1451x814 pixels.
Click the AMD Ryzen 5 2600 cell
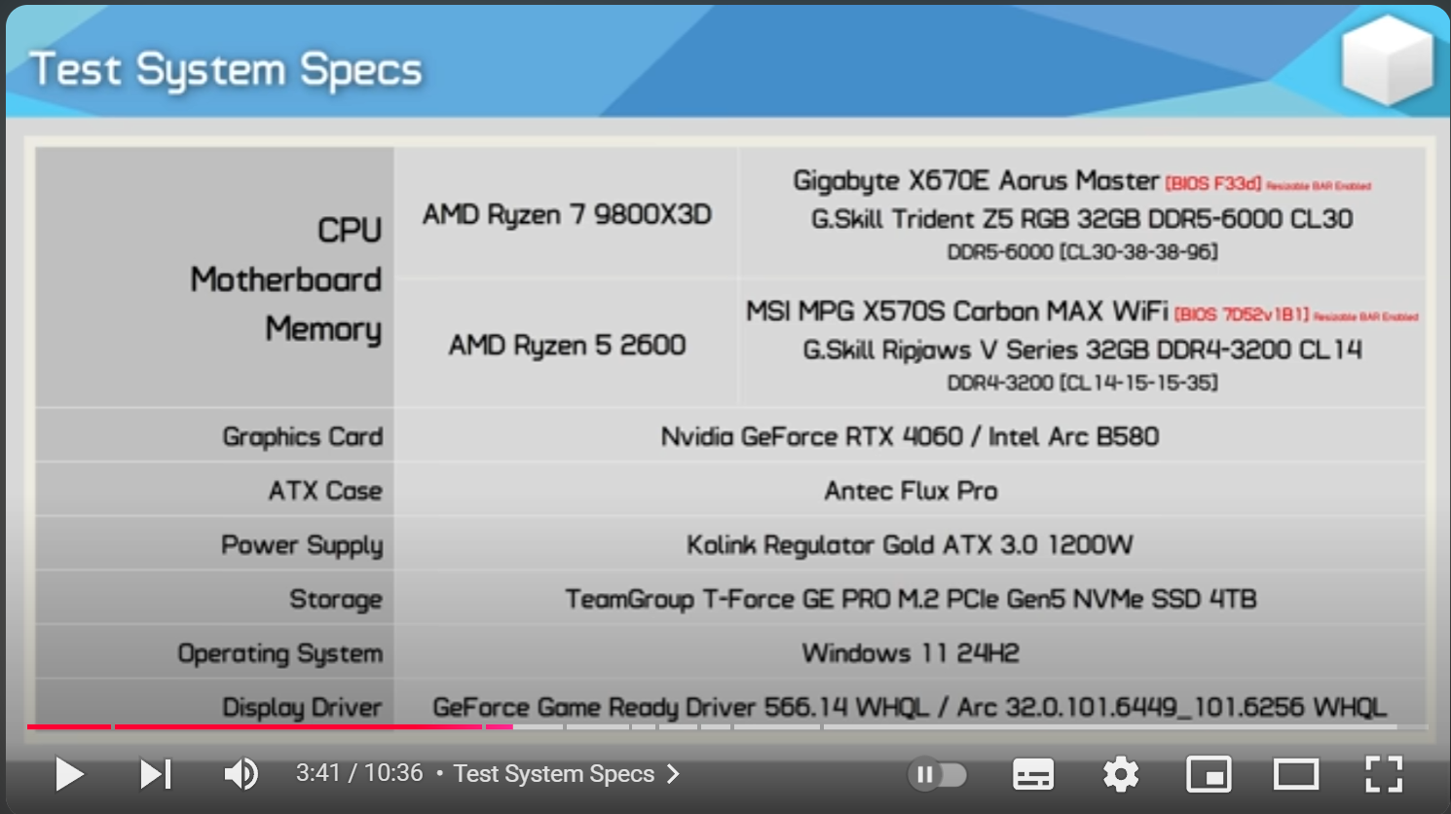click(x=567, y=345)
